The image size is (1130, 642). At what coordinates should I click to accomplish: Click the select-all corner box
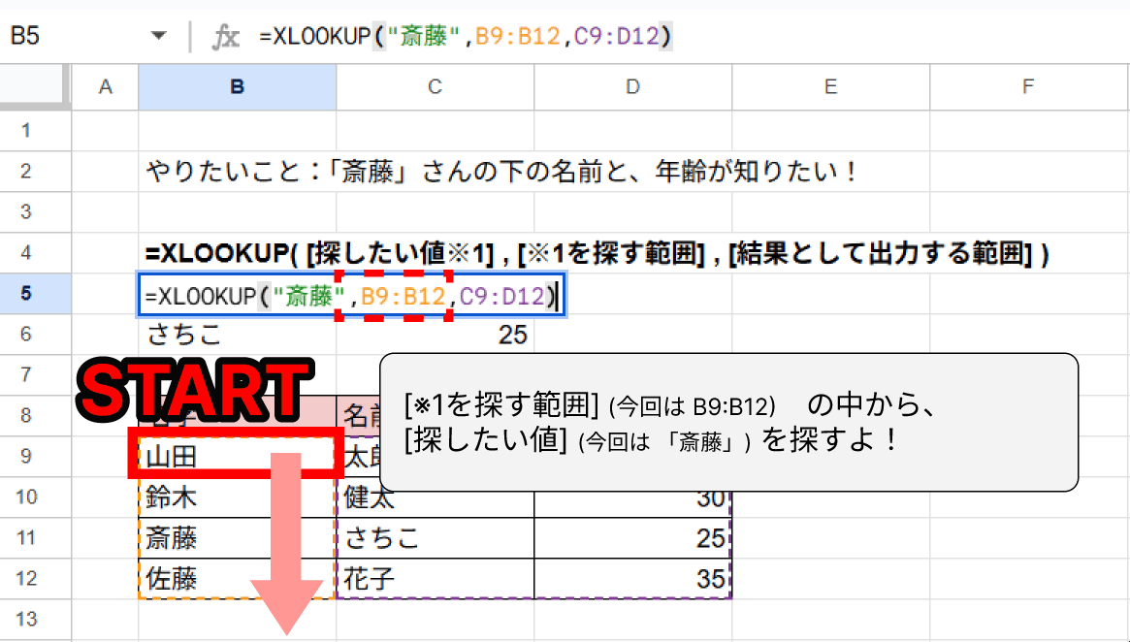tap(35, 87)
